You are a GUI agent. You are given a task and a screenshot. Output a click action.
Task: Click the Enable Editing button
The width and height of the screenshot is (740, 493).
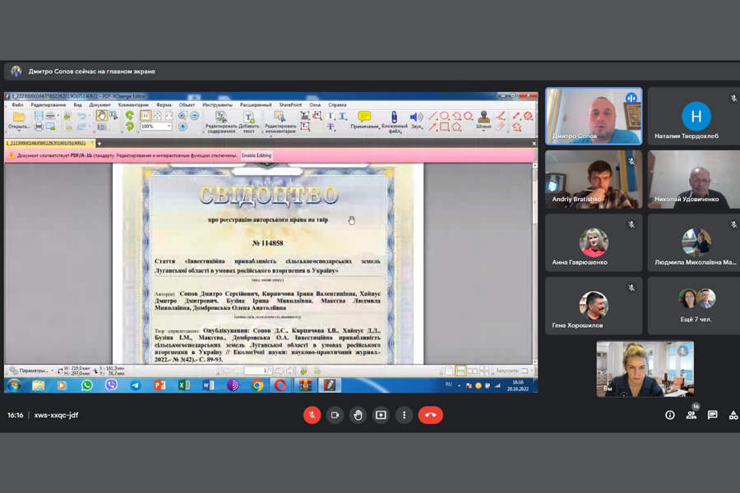[x=257, y=155]
